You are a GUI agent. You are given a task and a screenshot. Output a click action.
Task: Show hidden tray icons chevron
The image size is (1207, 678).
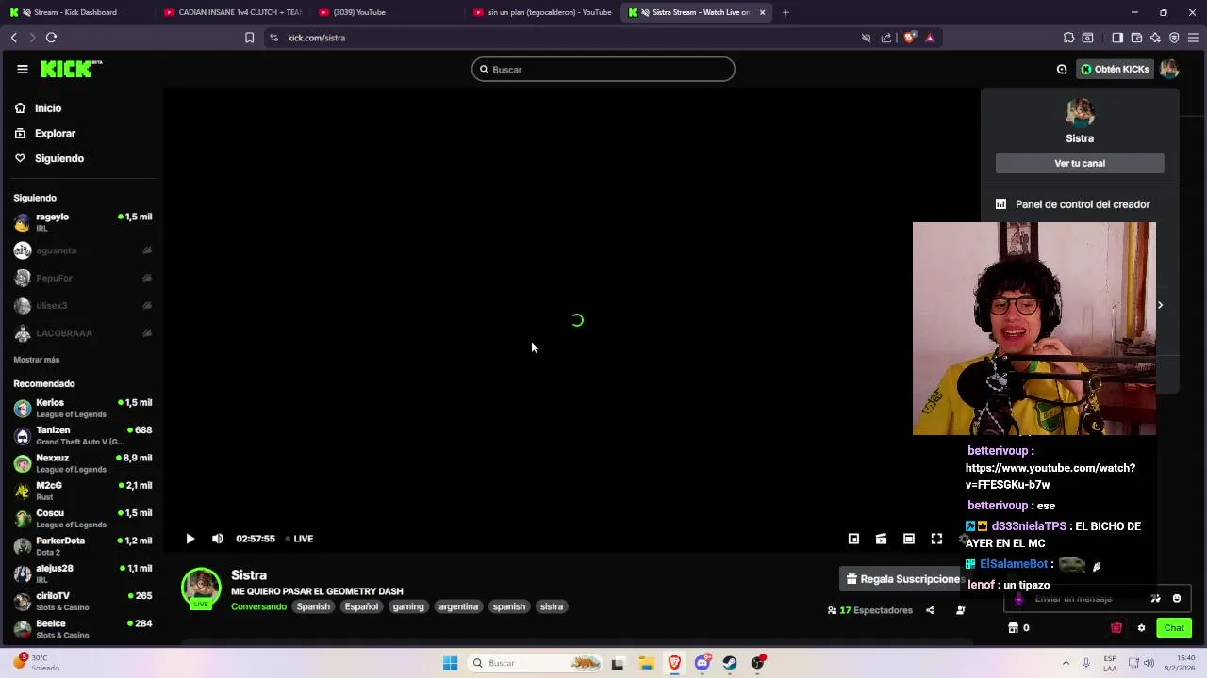coord(1066,663)
